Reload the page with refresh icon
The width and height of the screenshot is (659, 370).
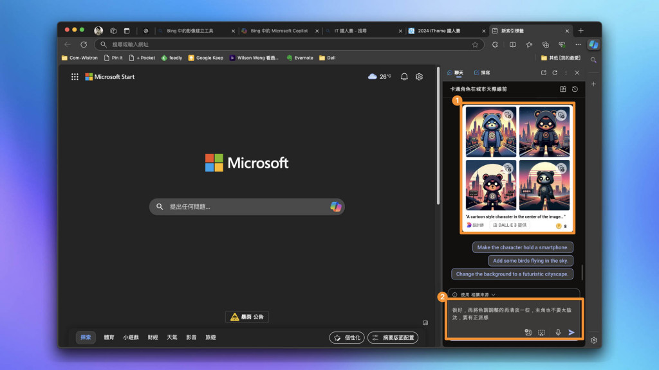pos(84,44)
